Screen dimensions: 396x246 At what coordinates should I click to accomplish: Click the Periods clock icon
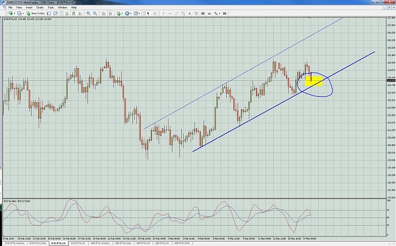pyautogui.click(x=127, y=13)
